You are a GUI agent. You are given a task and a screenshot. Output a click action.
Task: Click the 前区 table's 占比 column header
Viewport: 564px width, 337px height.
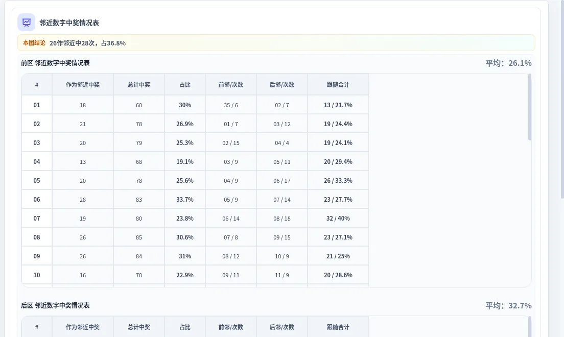click(x=185, y=85)
